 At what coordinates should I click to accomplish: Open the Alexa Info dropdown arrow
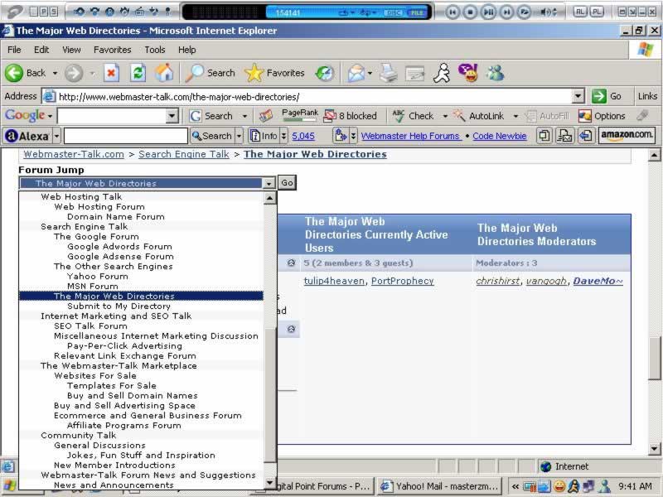[x=283, y=136]
